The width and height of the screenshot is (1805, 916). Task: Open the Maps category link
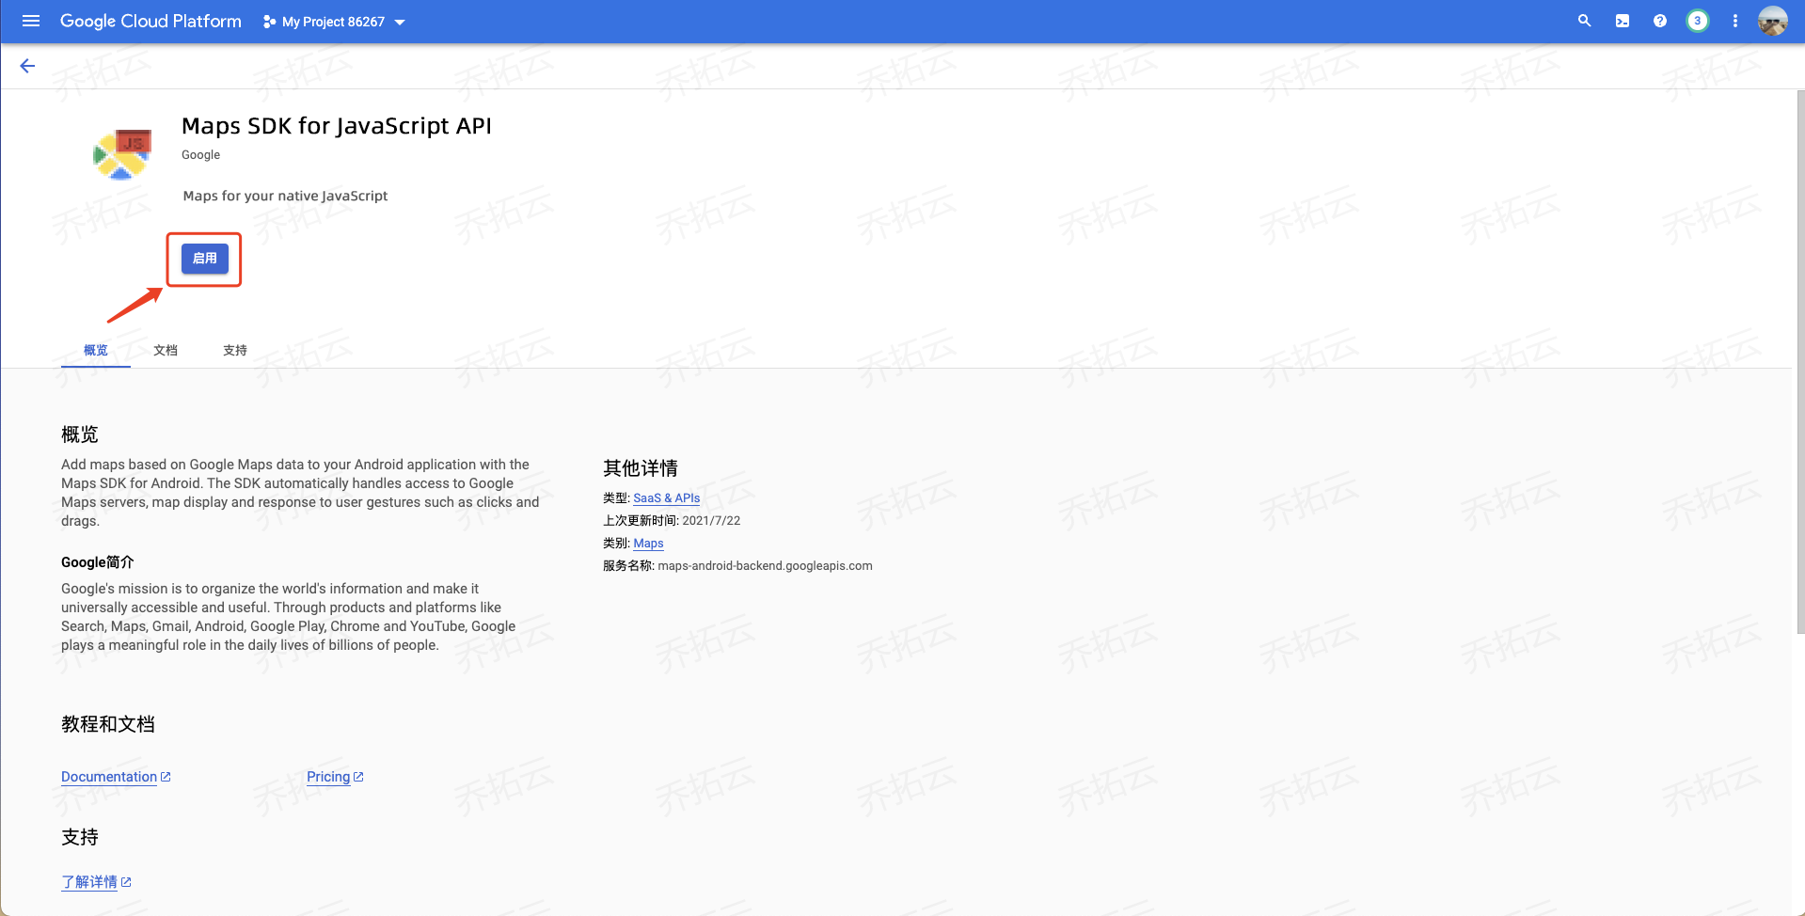(649, 544)
